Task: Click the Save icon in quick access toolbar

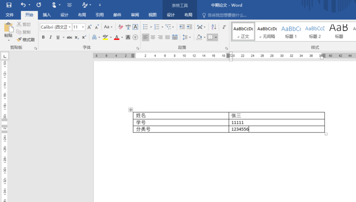Action: (x=9, y=5)
